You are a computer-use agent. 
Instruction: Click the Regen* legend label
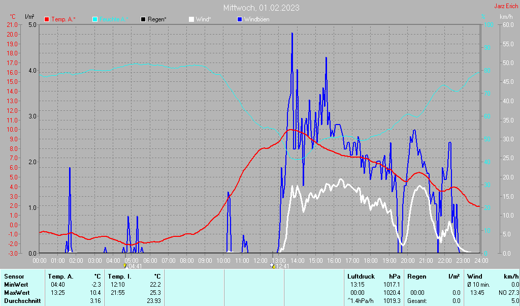[157, 20]
